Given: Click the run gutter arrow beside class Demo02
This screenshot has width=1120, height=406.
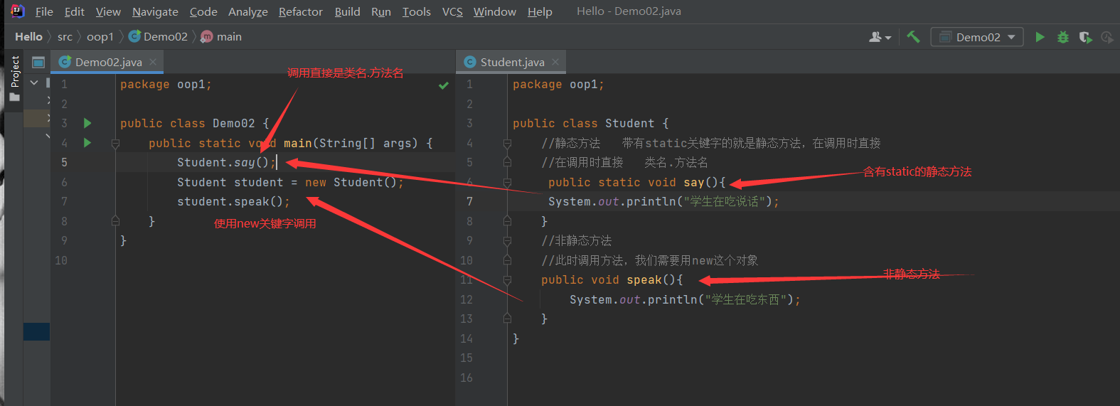Looking at the screenshot, I should tap(87, 123).
